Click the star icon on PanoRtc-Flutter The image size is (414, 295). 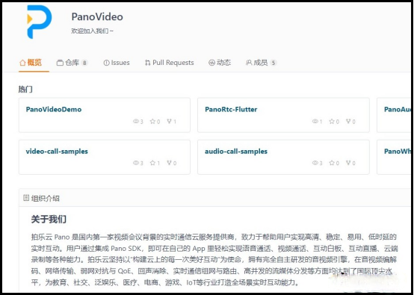pos(332,121)
